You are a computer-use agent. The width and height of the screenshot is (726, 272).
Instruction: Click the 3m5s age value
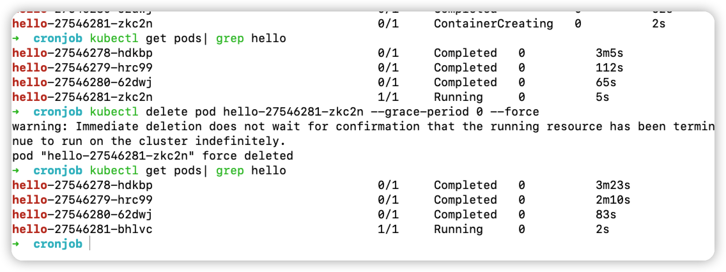pyautogui.click(x=609, y=53)
